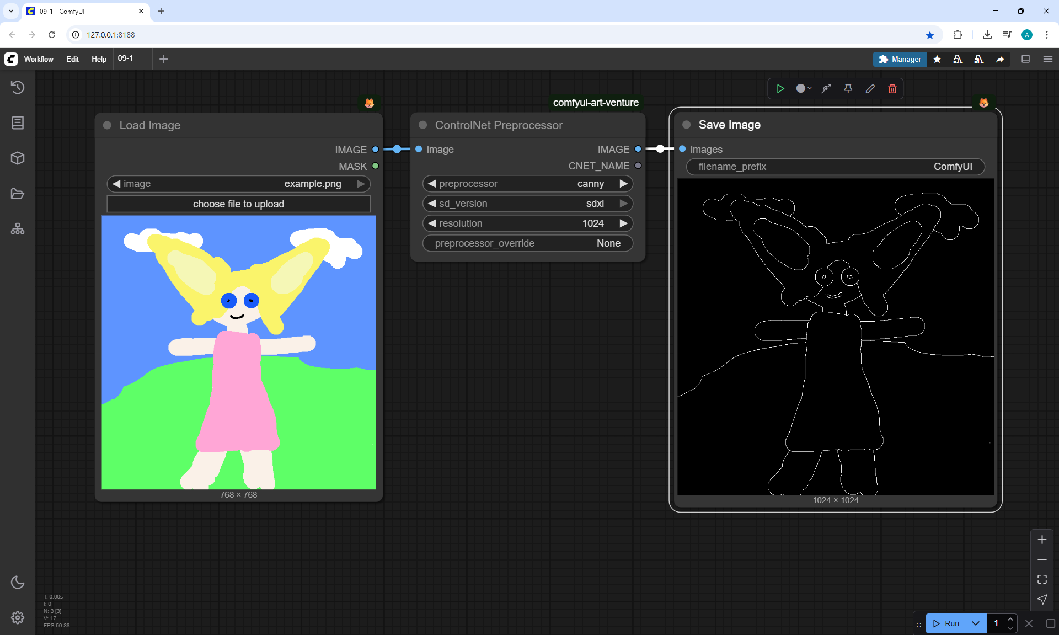The image size is (1059, 635).
Task: Toggle dark theme moon icon
Action: point(18,582)
